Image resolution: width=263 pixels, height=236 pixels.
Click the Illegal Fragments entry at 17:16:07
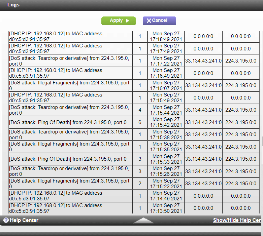69,85
